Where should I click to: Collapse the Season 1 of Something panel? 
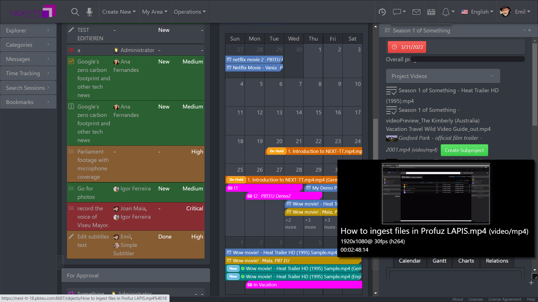(x=524, y=30)
